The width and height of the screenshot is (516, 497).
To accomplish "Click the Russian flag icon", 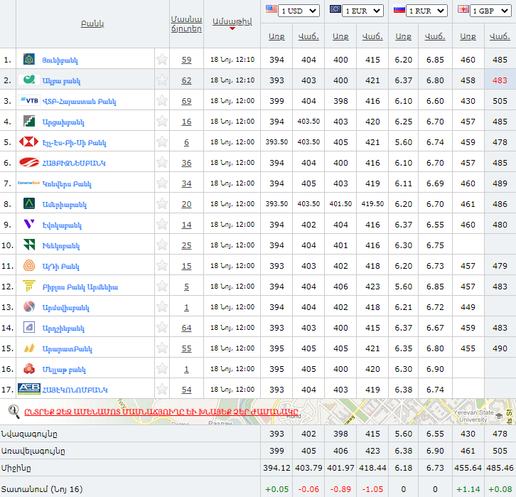I will (399, 9).
